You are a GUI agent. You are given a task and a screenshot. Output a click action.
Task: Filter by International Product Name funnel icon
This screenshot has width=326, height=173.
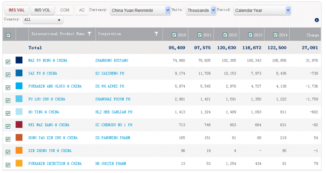89,34
